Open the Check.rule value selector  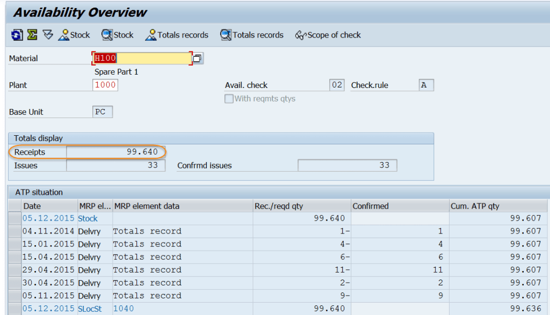426,84
